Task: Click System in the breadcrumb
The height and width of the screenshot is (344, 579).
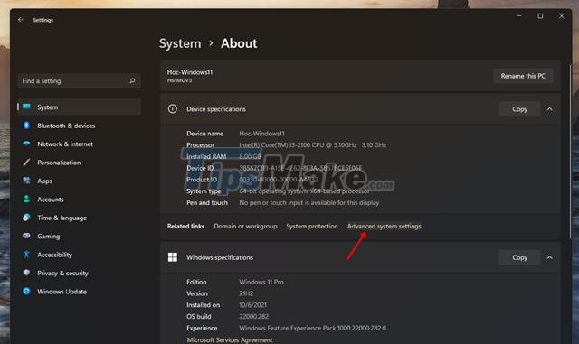Action: pyautogui.click(x=180, y=43)
